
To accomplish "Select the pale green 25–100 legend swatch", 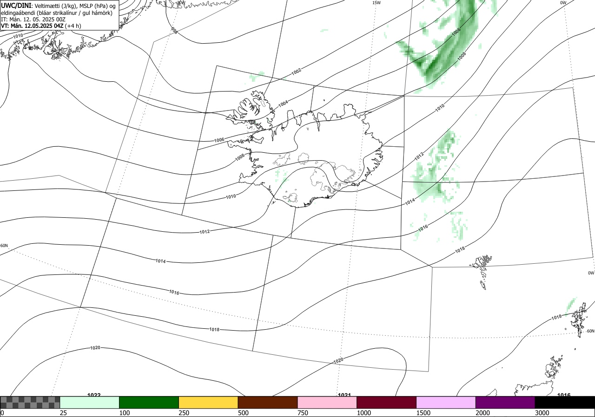I will coord(90,402).
